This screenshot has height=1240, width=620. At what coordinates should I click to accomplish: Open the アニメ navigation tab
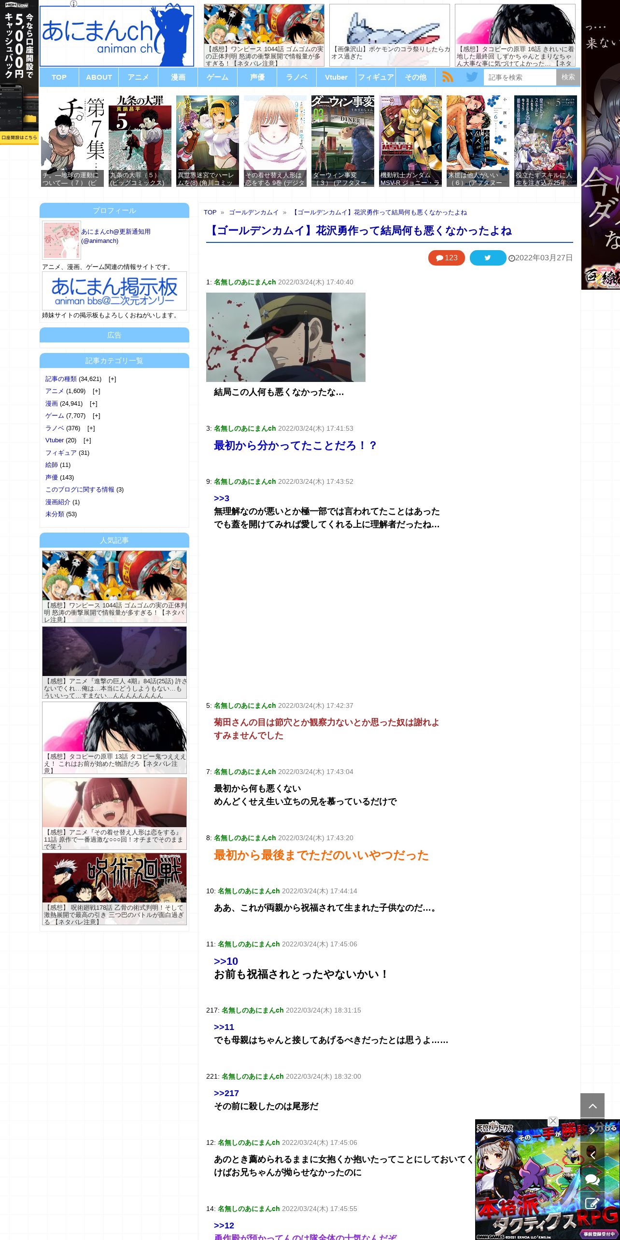pos(139,77)
